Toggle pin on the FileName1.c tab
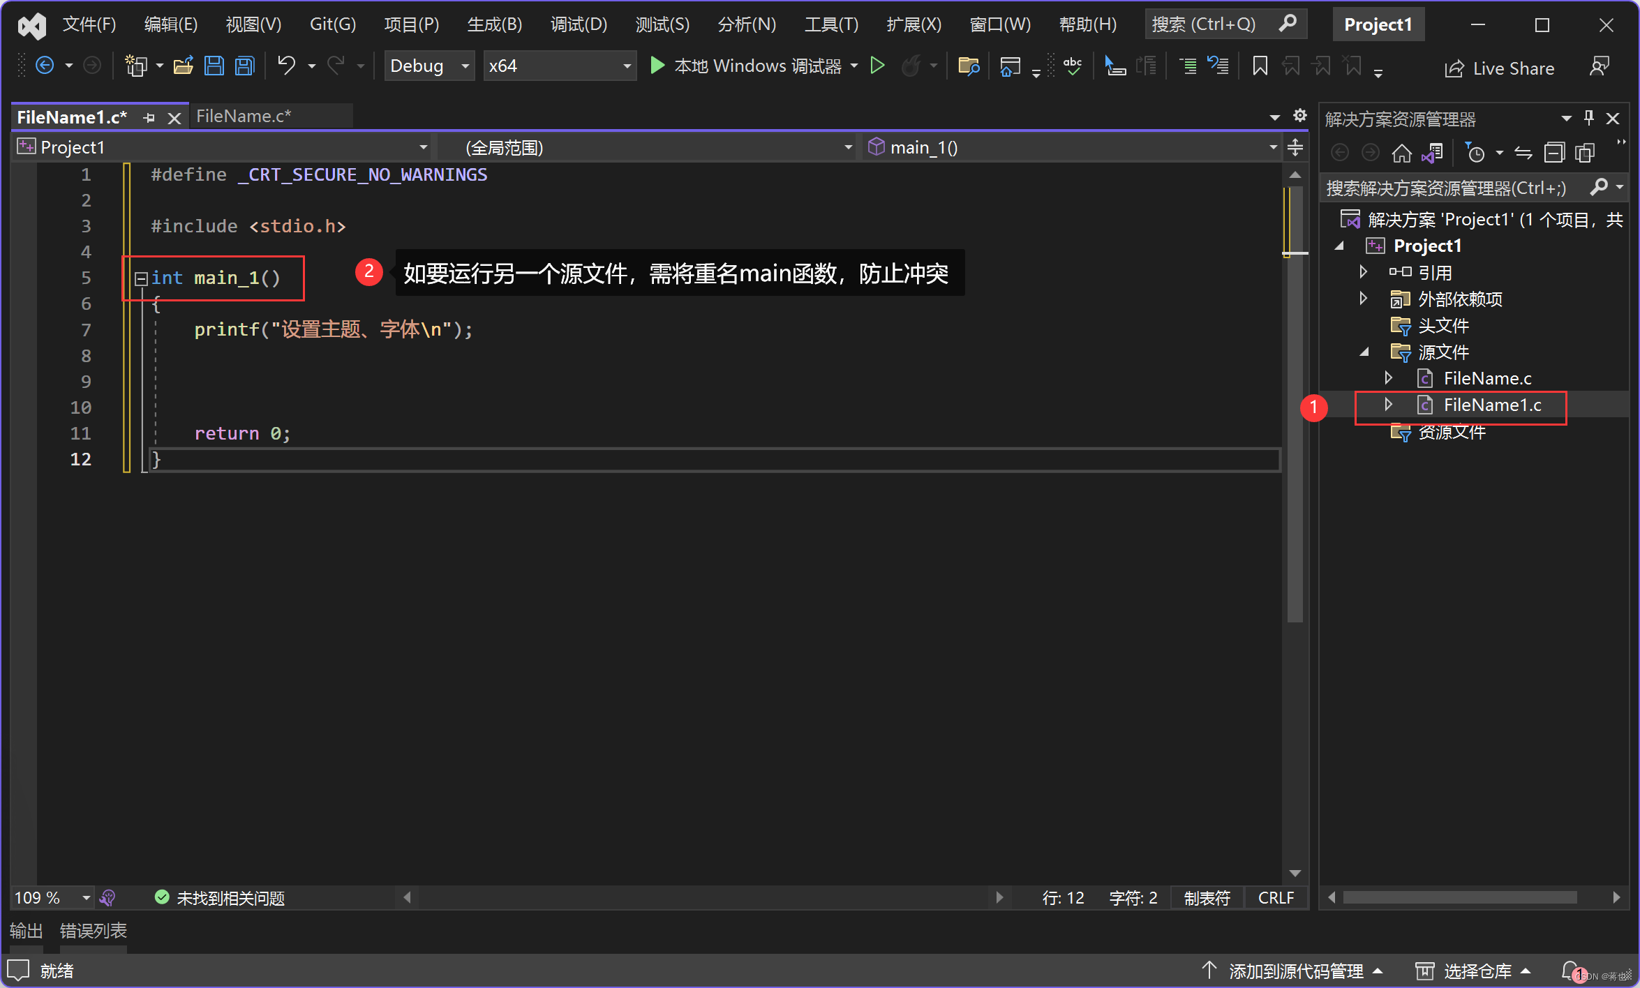The image size is (1640, 988). (x=149, y=118)
